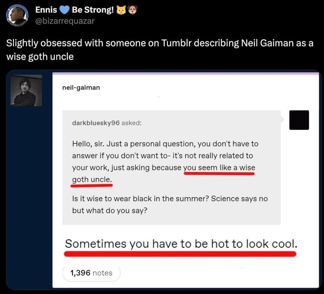The image size is (324, 294).
Task: Click the black square avatar beside the ask
Action: [x=299, y=120]
